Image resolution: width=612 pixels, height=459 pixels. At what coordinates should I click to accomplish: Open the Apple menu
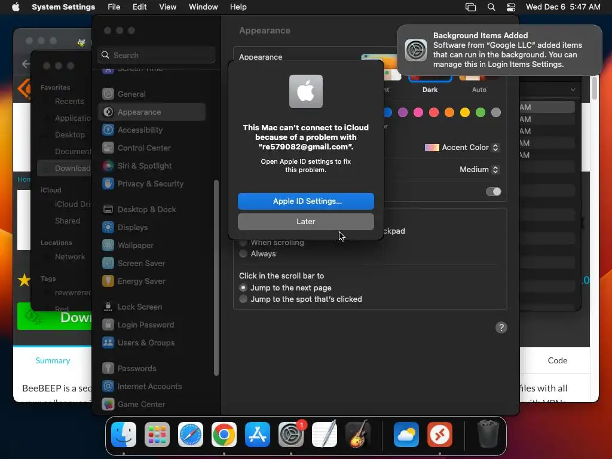16,7
